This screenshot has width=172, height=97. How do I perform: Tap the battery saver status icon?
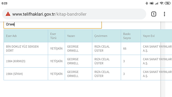(x=152, y=3)
